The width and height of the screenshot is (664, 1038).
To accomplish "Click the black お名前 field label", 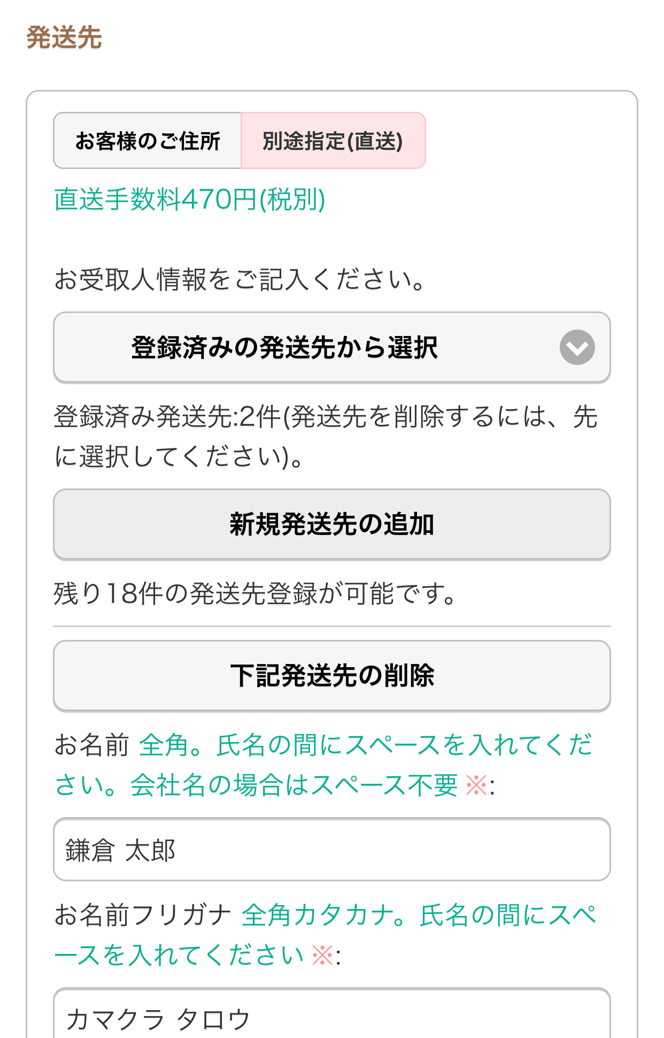I will [91, 745].
